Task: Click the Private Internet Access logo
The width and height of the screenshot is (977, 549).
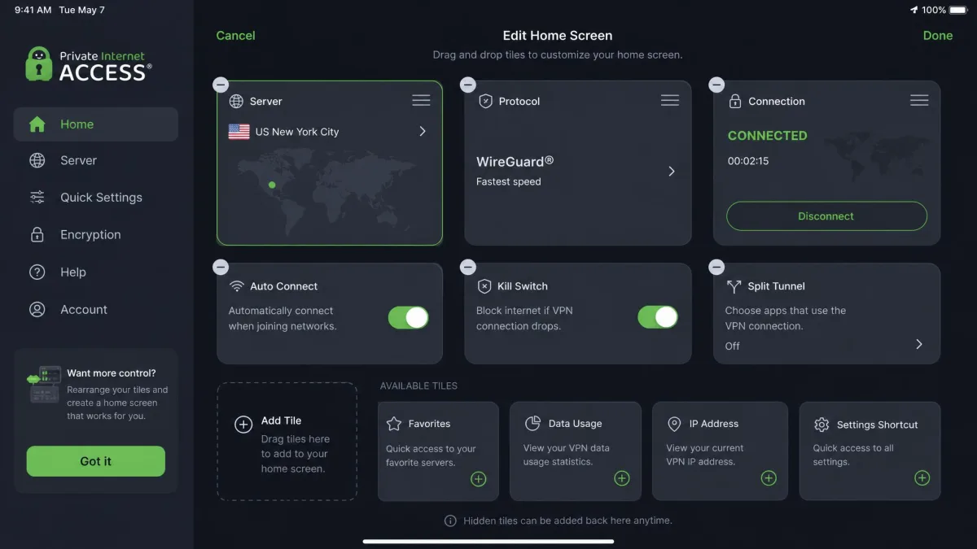Action: (x=88, y=64)
